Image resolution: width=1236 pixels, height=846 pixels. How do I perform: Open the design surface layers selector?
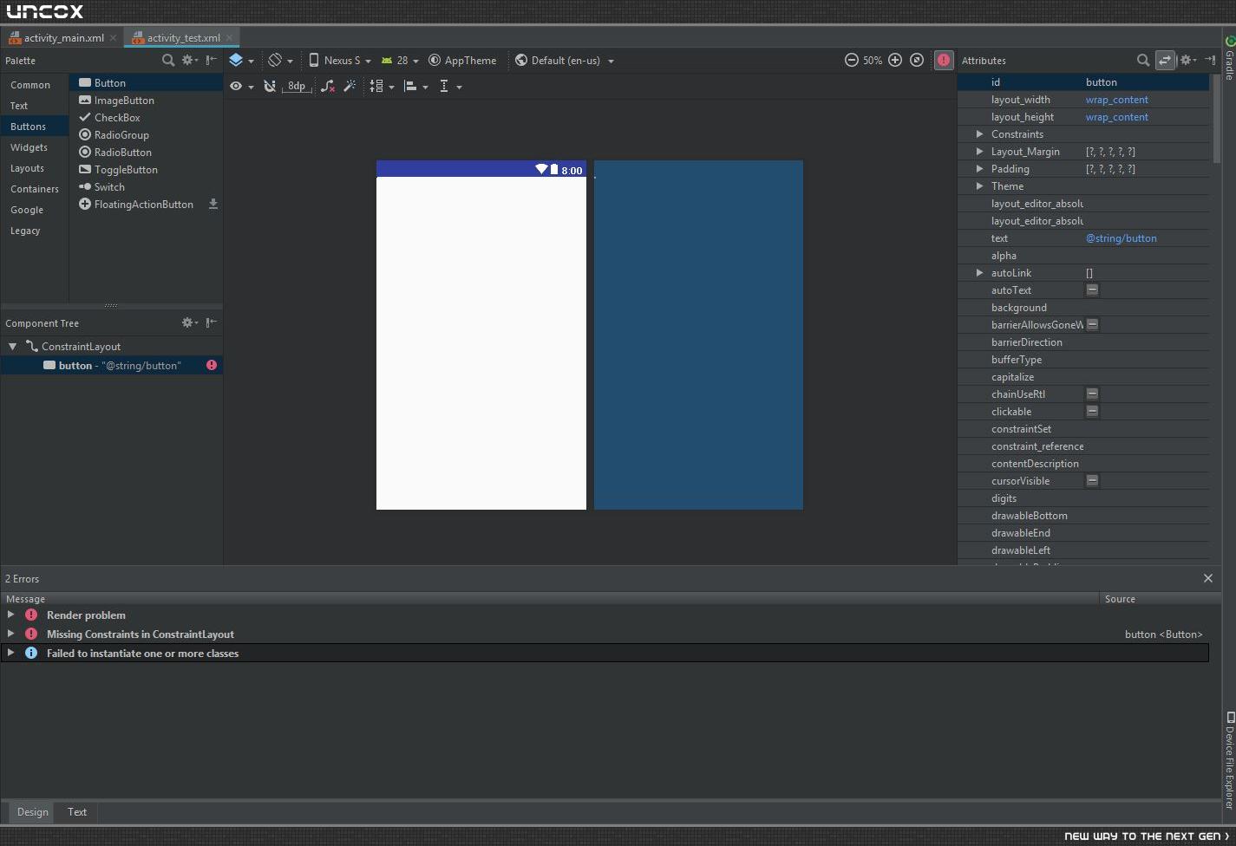tap(241, 61)
